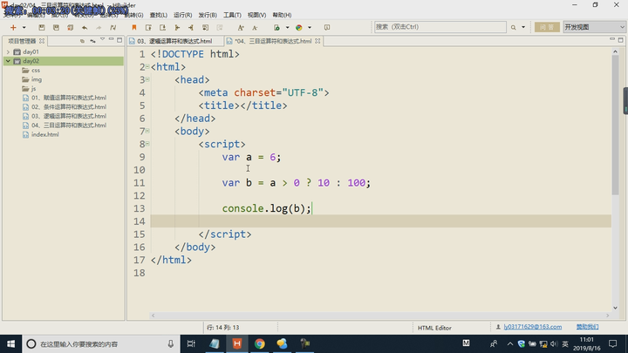Click the green run/preview file icon
Viewport: 628px width, 353px height.
pyautogui.click(x=276, y=28)
